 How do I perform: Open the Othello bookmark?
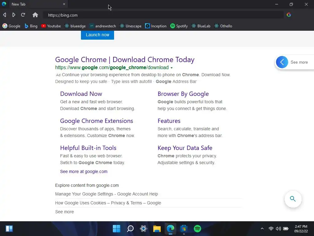223,26
